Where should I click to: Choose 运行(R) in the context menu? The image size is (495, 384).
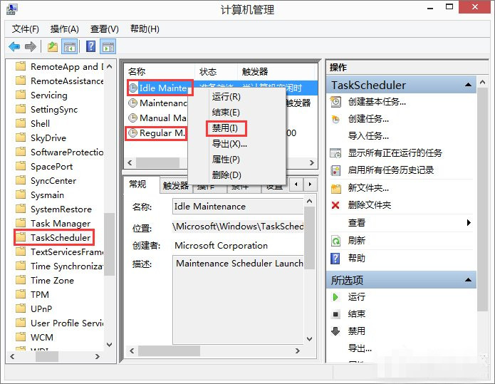[236, 97]
